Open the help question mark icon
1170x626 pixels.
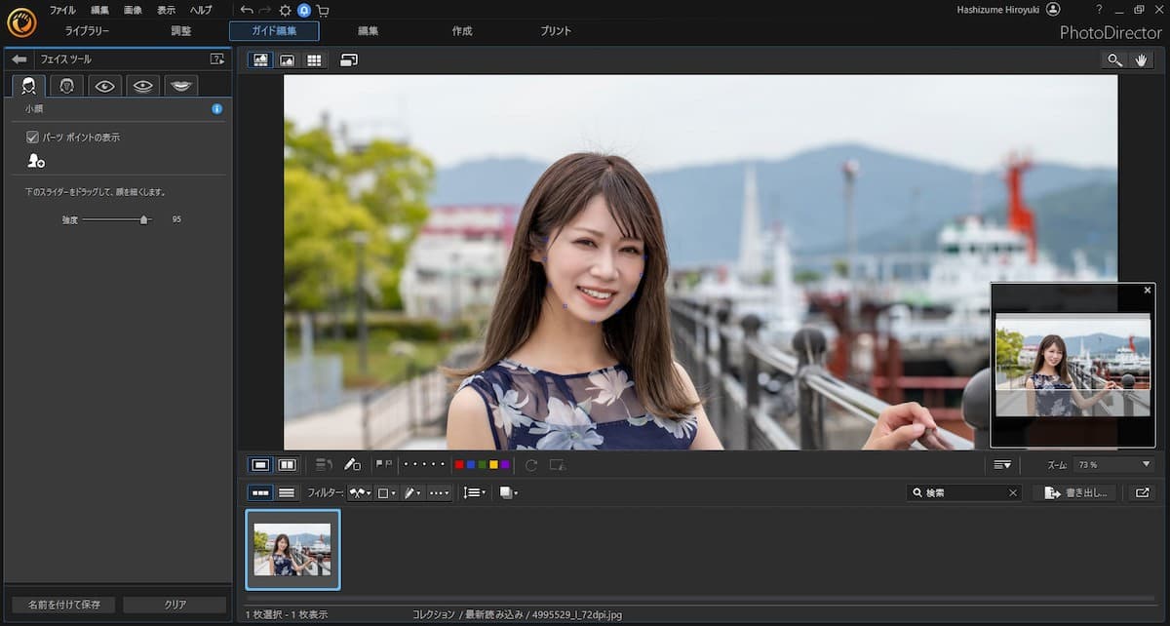[1099, 9]
